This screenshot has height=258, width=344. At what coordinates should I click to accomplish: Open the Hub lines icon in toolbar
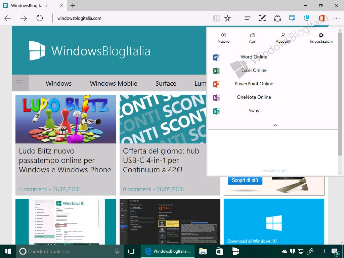tap(248, 18)
